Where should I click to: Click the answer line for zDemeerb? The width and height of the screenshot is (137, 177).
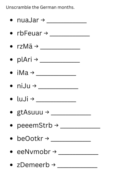pyautogui.click(x=77, y=167)
